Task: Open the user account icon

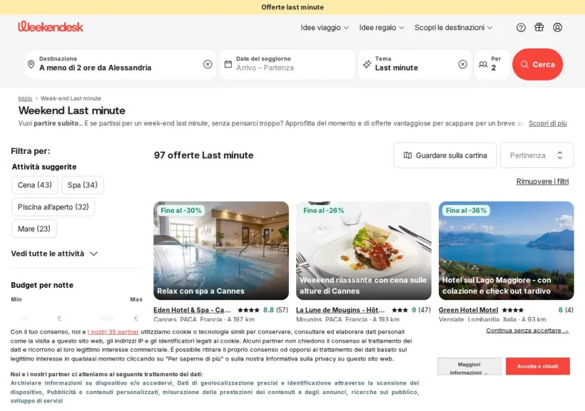Action: coord(557,28)
